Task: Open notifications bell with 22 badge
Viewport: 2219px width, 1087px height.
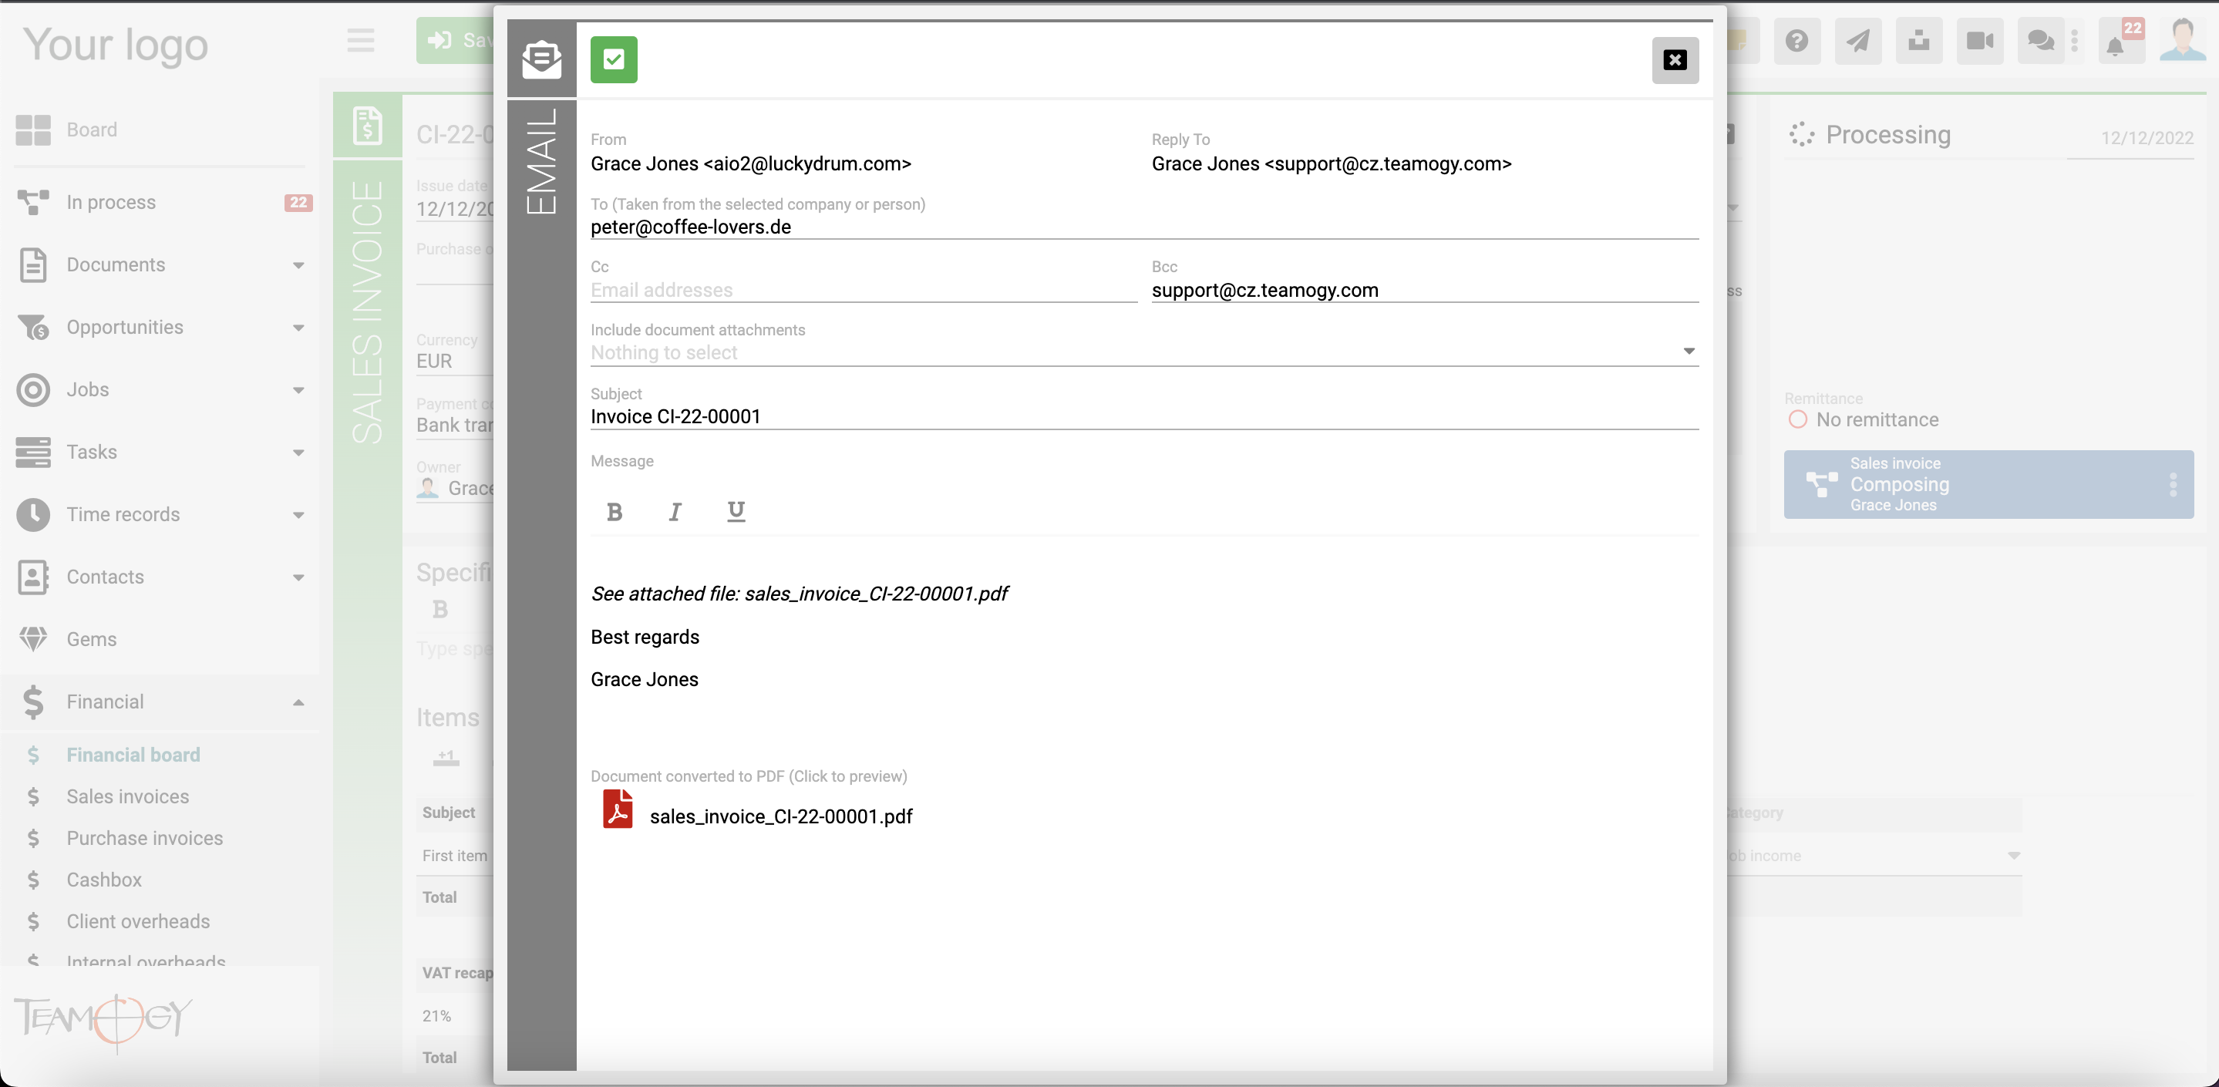Action: pos(2120,41)
